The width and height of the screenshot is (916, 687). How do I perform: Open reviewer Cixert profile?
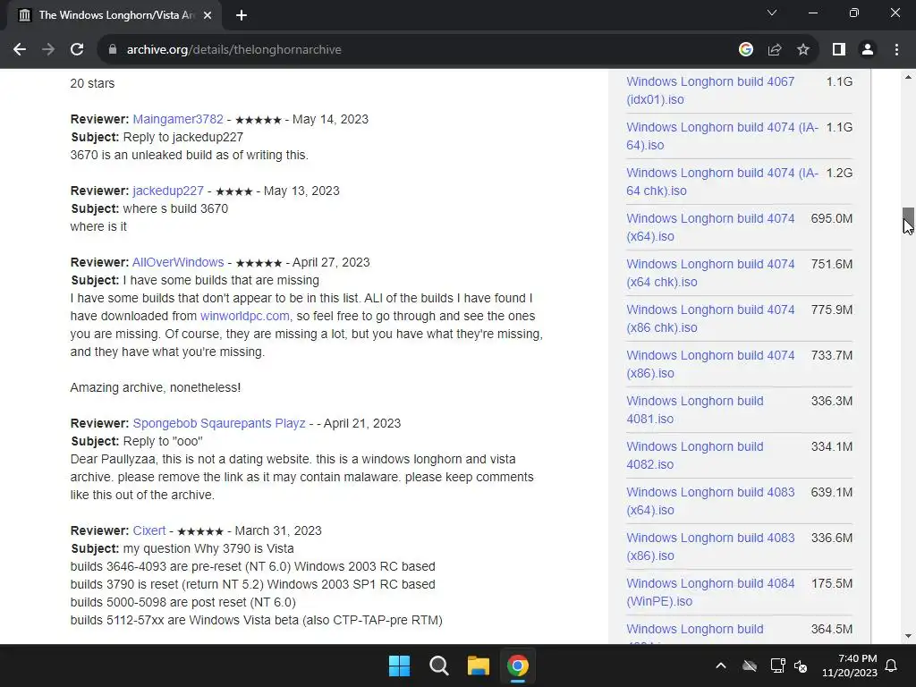tap(149, 531)
